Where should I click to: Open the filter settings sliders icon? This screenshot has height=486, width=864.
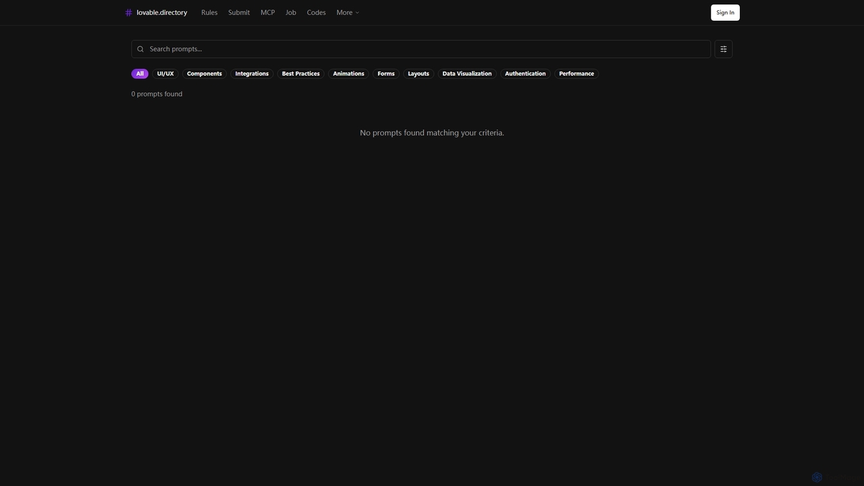click(x=723, y=49)
